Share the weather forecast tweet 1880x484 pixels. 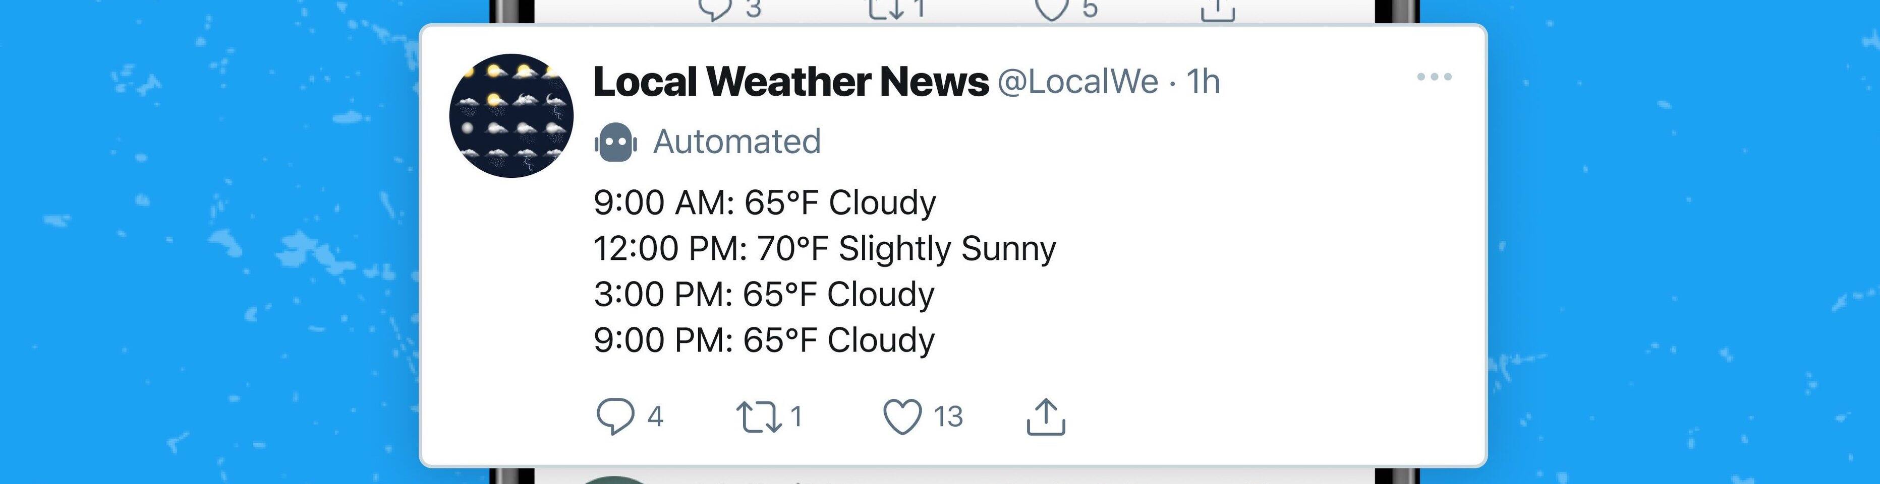pyautogui.click(x=1046, y=417)
